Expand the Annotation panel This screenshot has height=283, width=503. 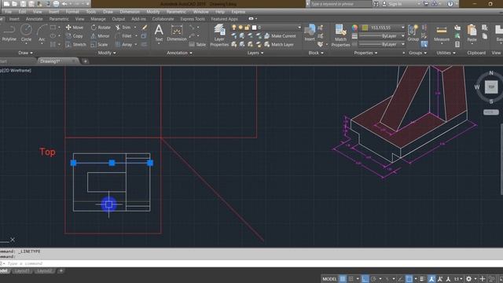pos(179,53)
